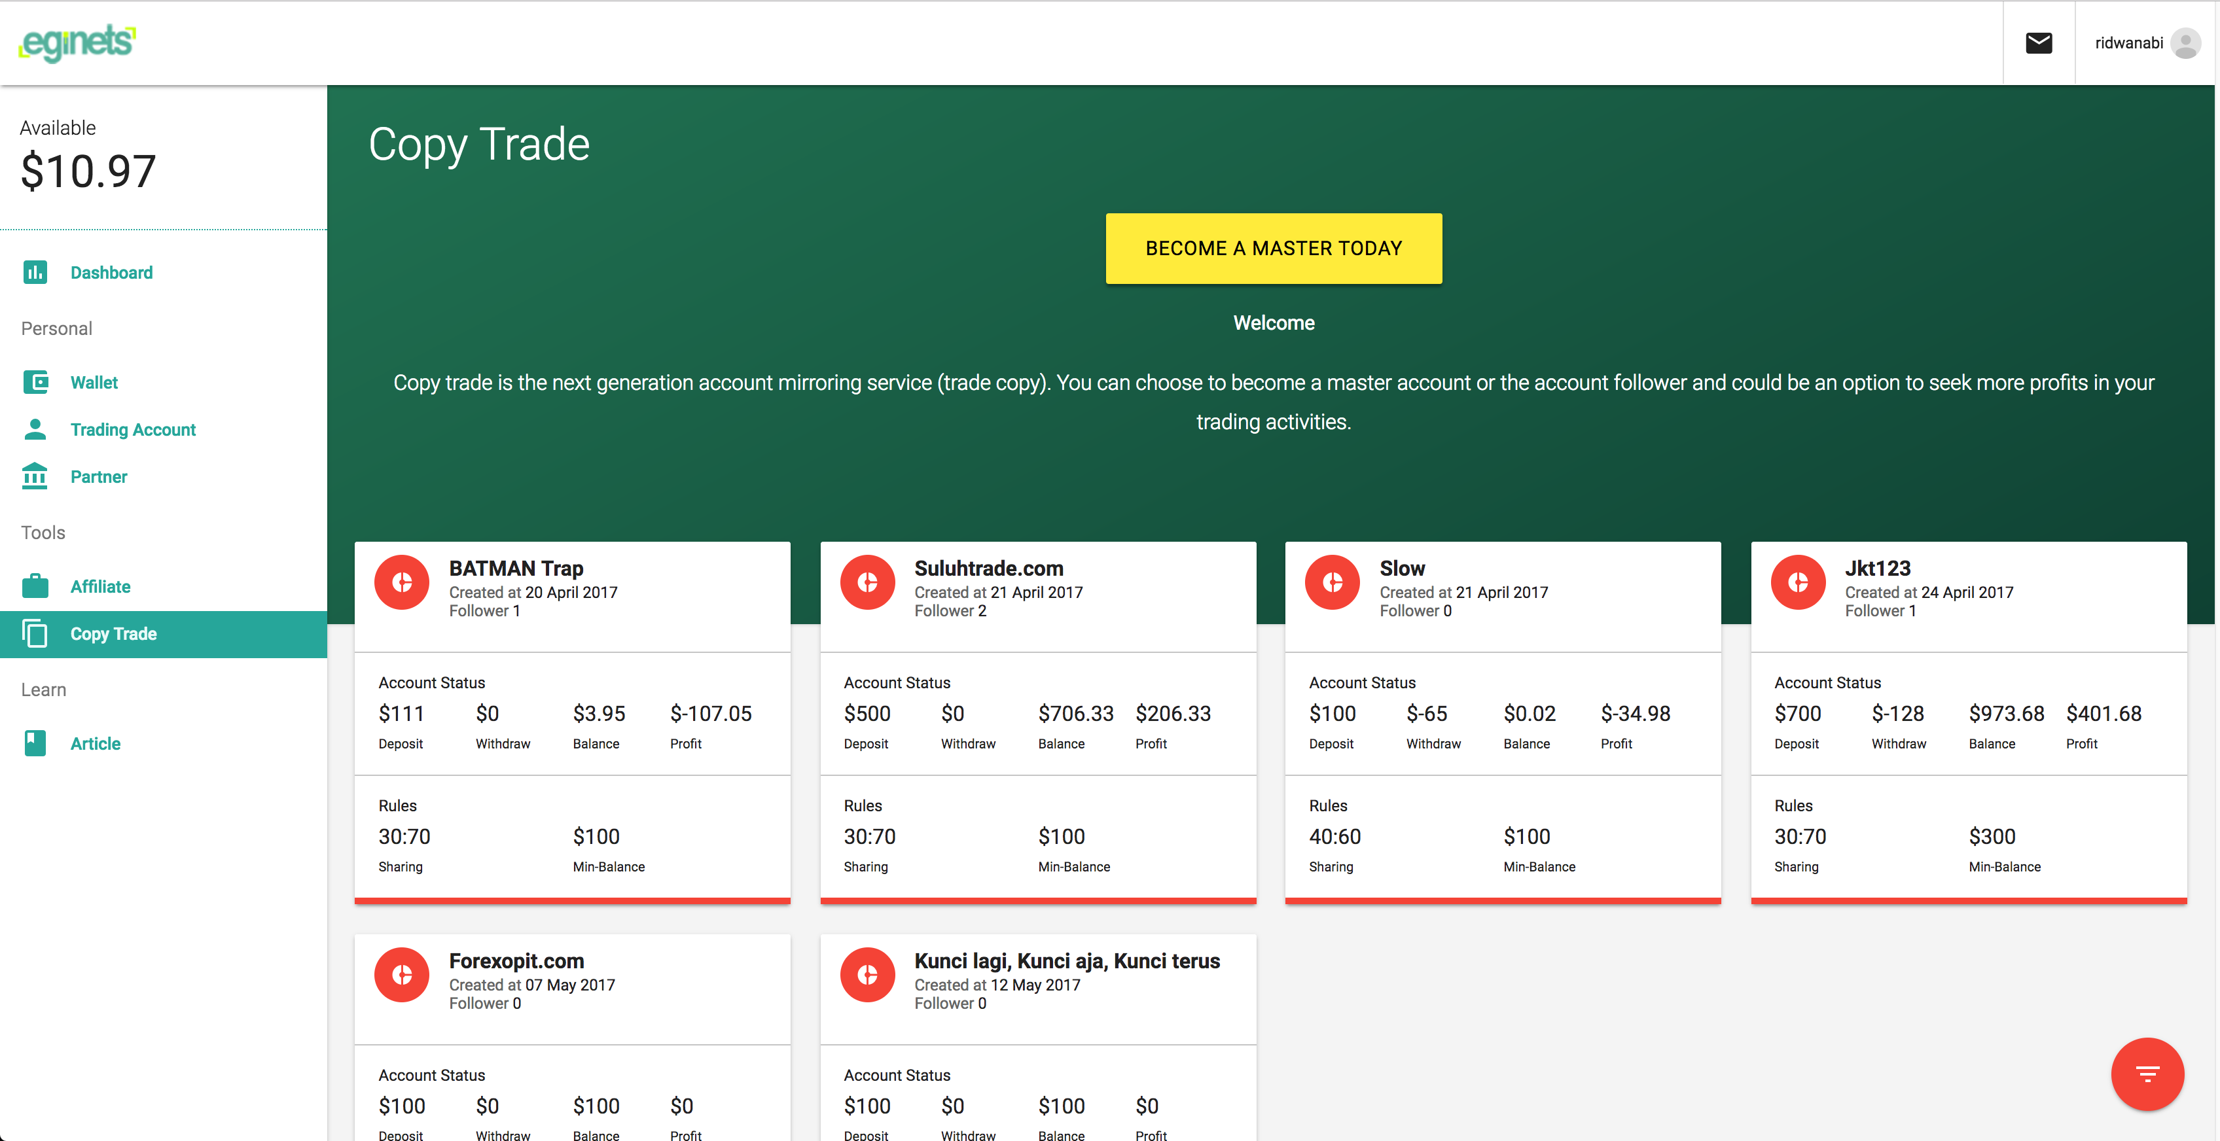Click the Copy Trade page title
Viewport: 2220px width, 1141px height.
click(x=478, y=145)
